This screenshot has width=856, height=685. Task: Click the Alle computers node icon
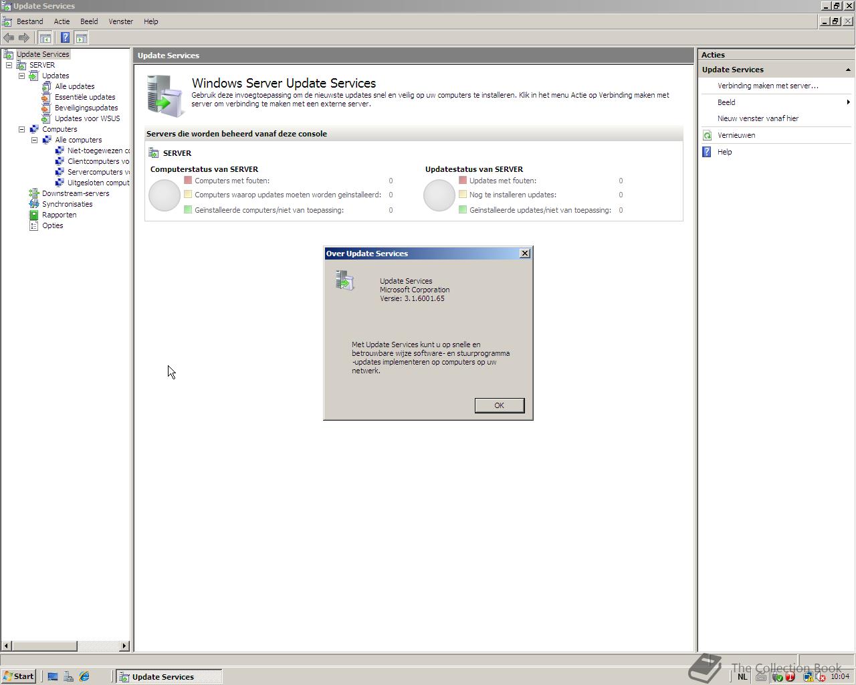coord(47,140)
